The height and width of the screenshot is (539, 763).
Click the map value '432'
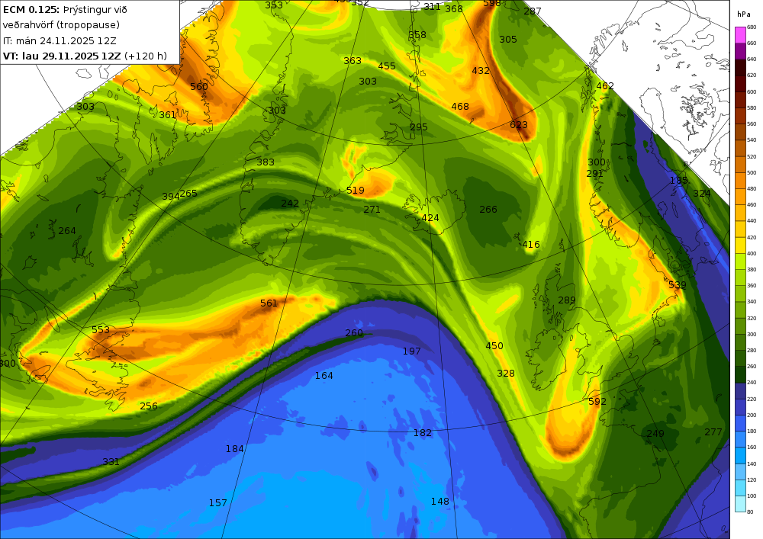[x=481, y=70]
